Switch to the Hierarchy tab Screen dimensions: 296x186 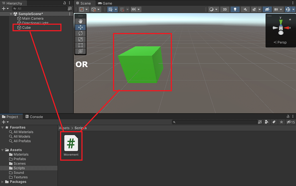pyautogui.click(x=12, y=3)
